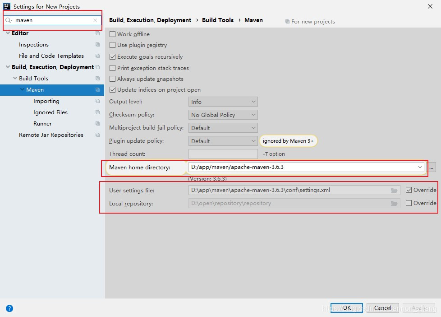Collapse Build, Execution, Deployment node arrow
Screen dimensions: 441x317
(8, 67)
